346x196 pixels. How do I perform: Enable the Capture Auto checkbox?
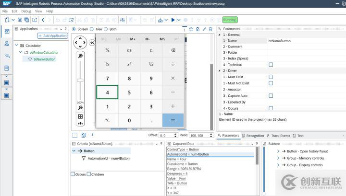(x=271, y=96)
